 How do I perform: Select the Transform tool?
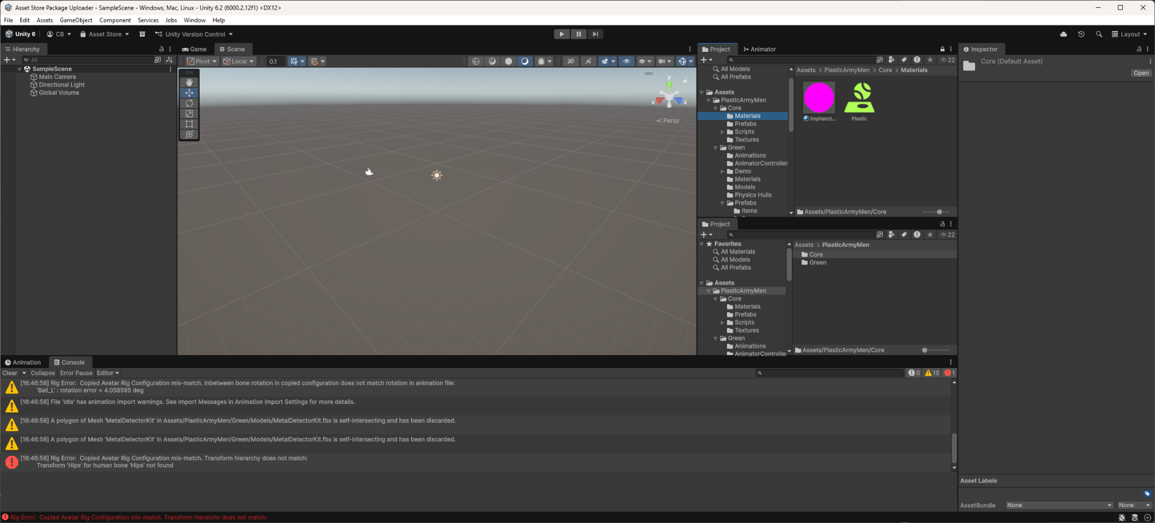tap(189, 135)
